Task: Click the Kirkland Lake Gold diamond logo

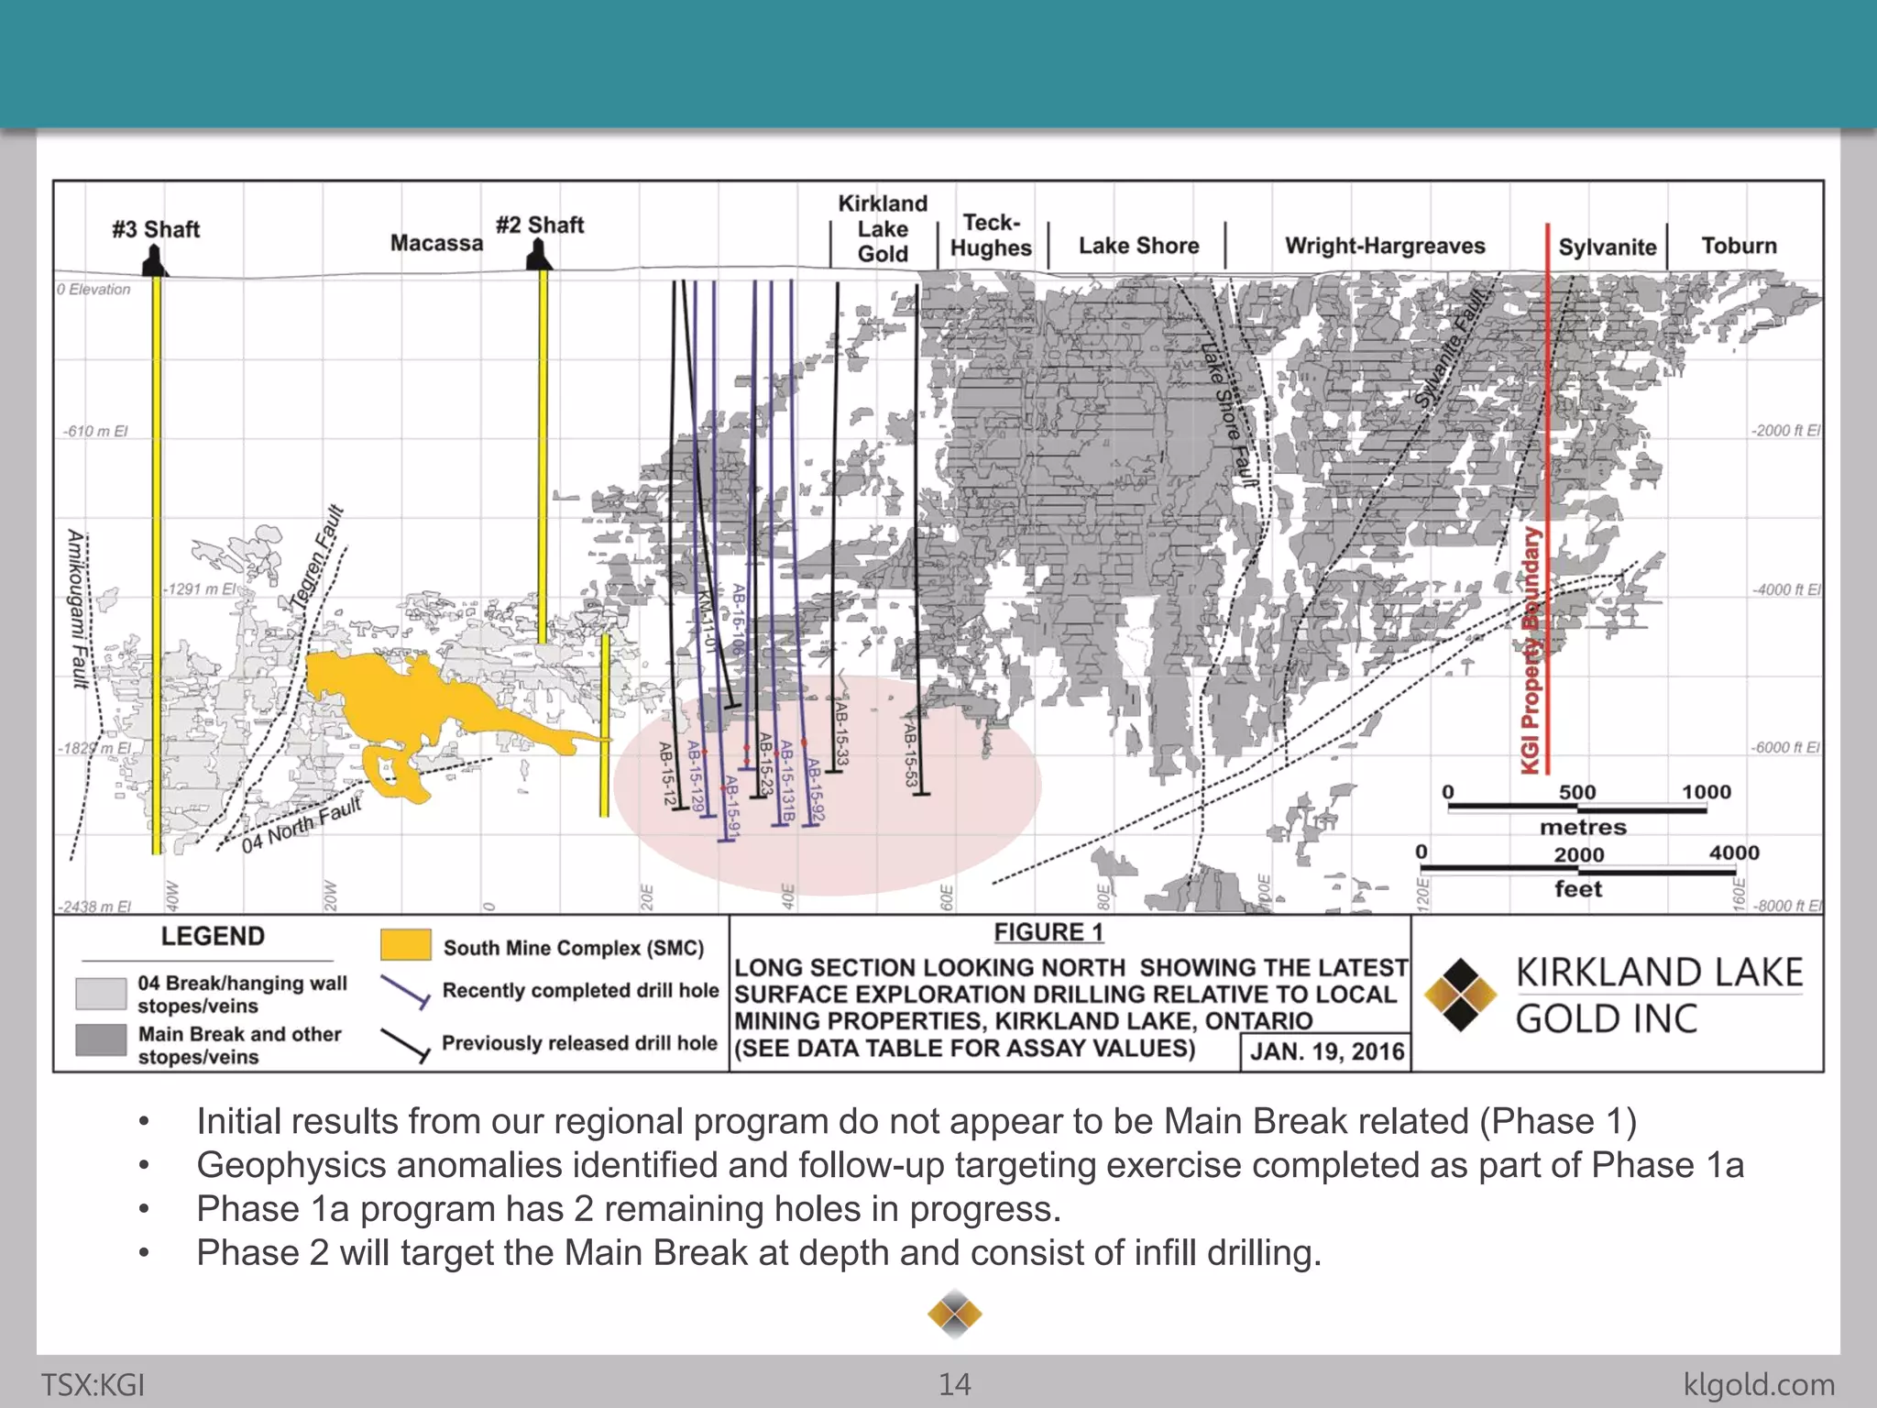Action: pyautogui.click(x=1461, y=995)
